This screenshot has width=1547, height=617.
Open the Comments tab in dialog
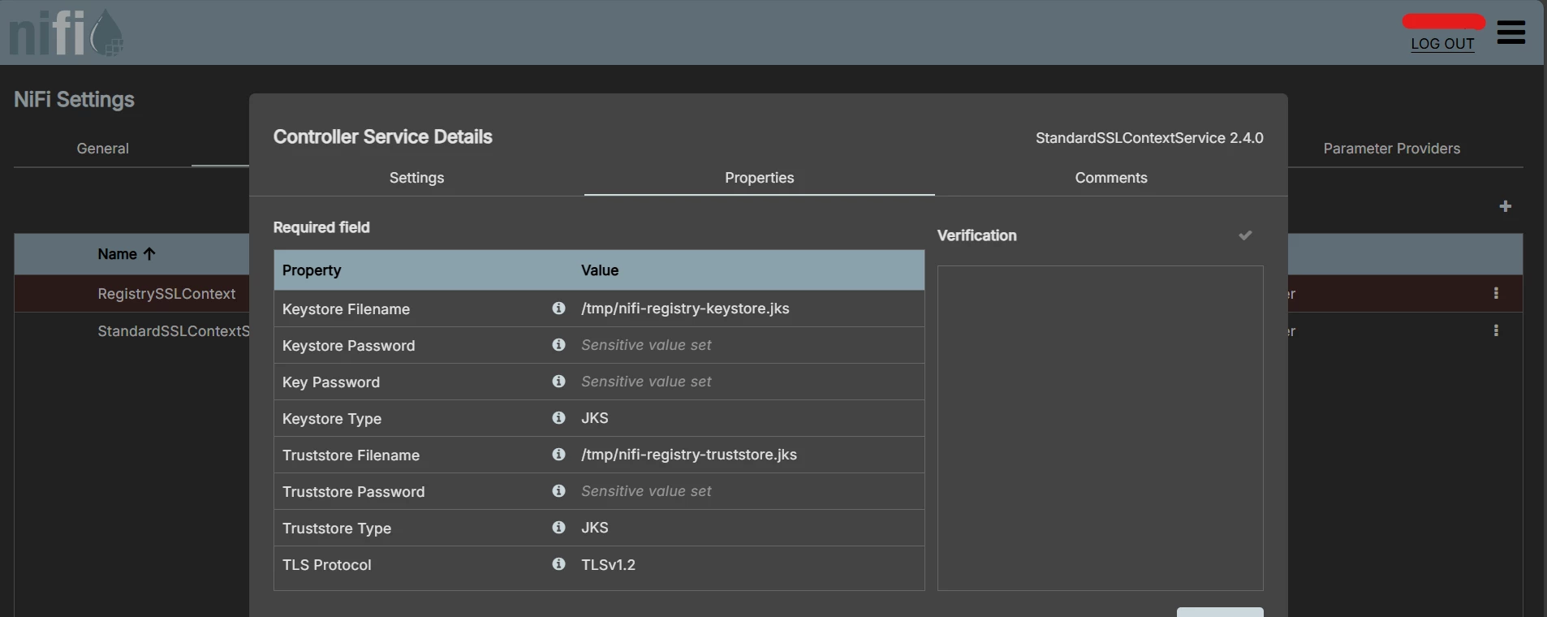[x=1111, y=178]
